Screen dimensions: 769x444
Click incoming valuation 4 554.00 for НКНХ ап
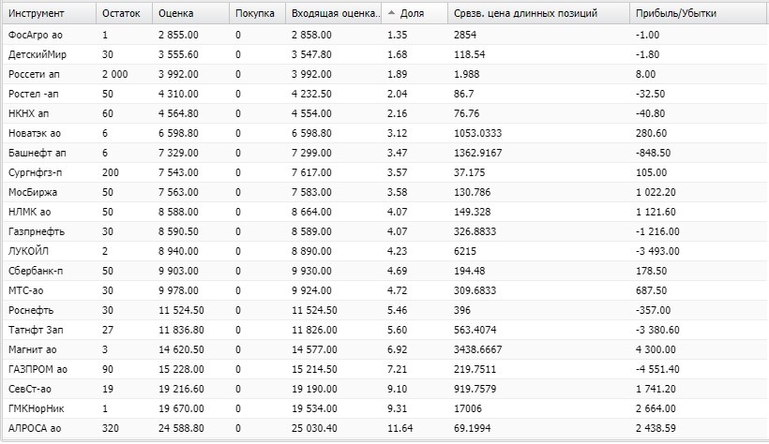tap(311, 113)
